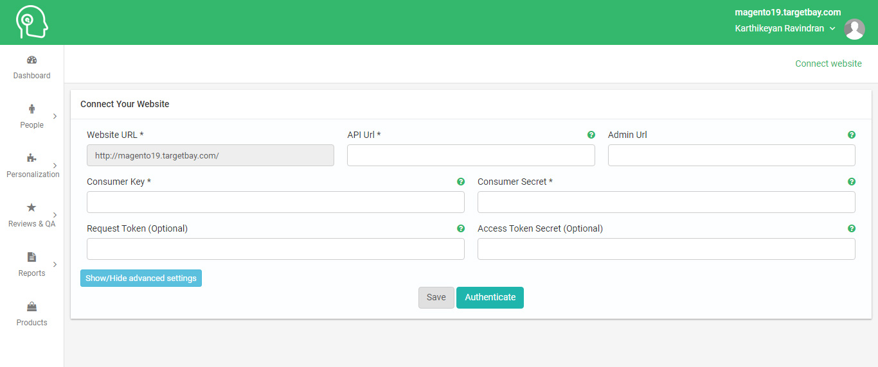The image size is (878, 367).
Task: Go to Dashboard menu label
Action: pos(31,76)
